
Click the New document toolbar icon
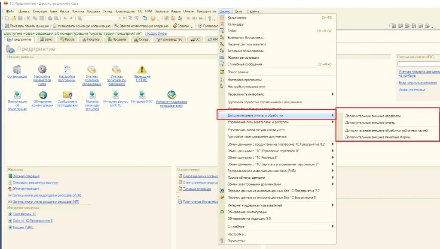coord(7,18)
